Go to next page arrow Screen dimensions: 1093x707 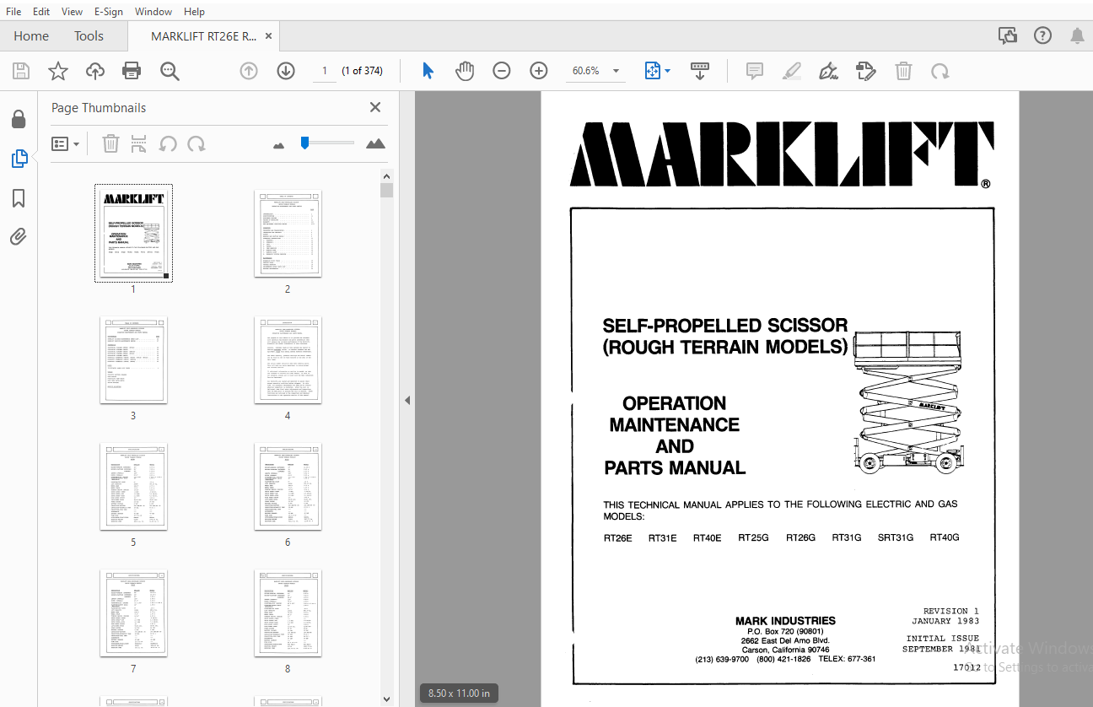[x=286, y=71]
